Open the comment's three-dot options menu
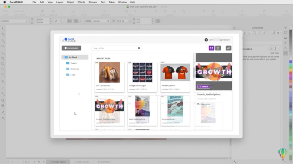 coord(276,49)
